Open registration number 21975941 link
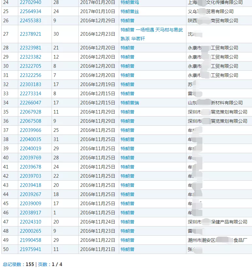The height and width of the screenshot is (268, 252). click(30, 249)
